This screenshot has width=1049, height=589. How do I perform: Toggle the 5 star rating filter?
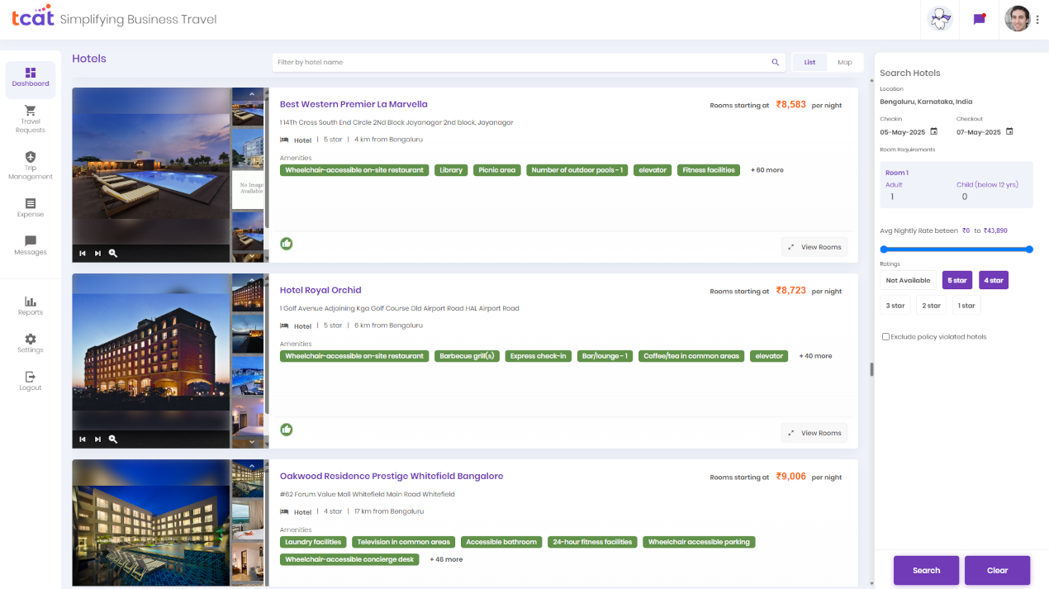(x=956, y=280)
